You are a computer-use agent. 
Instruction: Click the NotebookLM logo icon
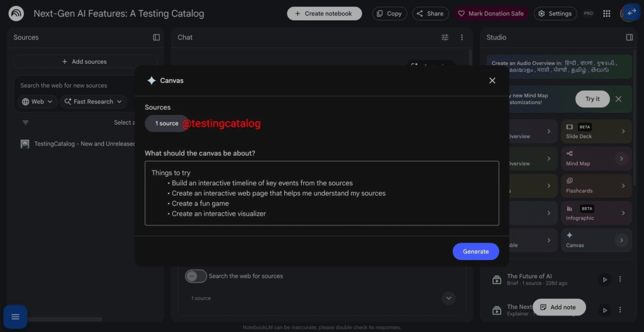pos(16,14)
